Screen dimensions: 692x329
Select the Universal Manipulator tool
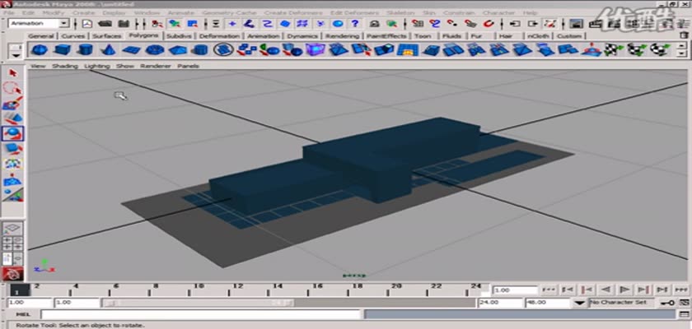point(13,164)
